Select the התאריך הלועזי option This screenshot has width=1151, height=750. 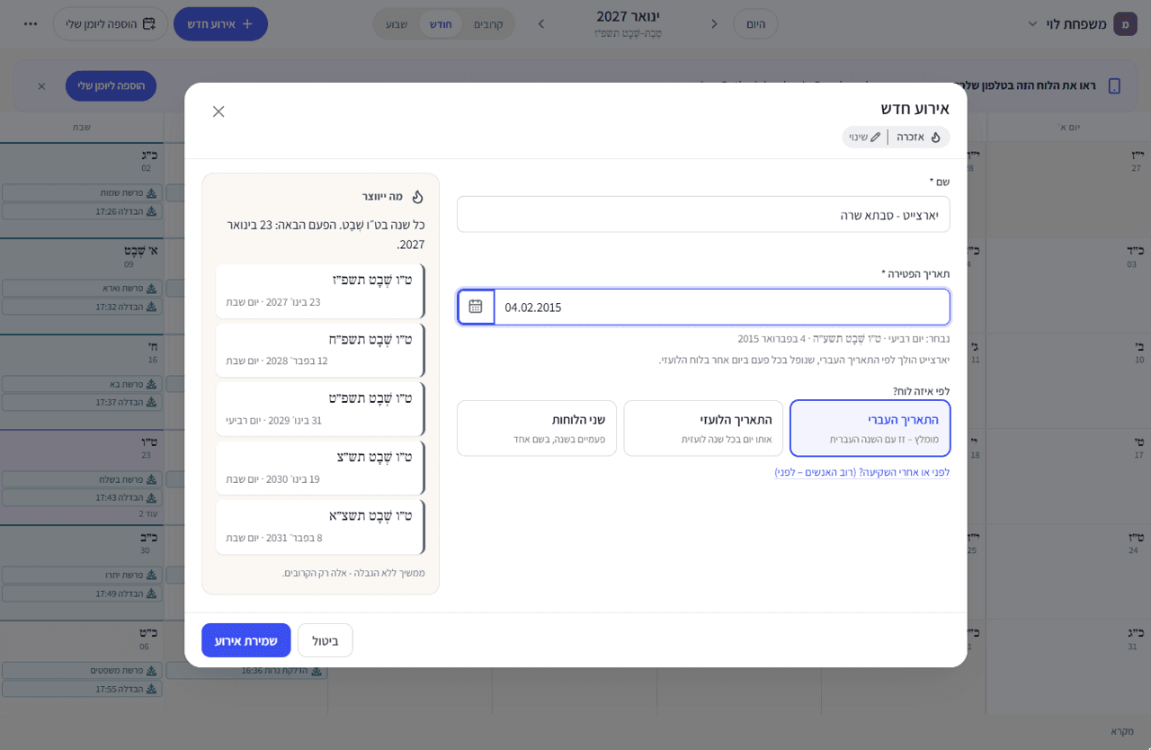pos(703,428)
